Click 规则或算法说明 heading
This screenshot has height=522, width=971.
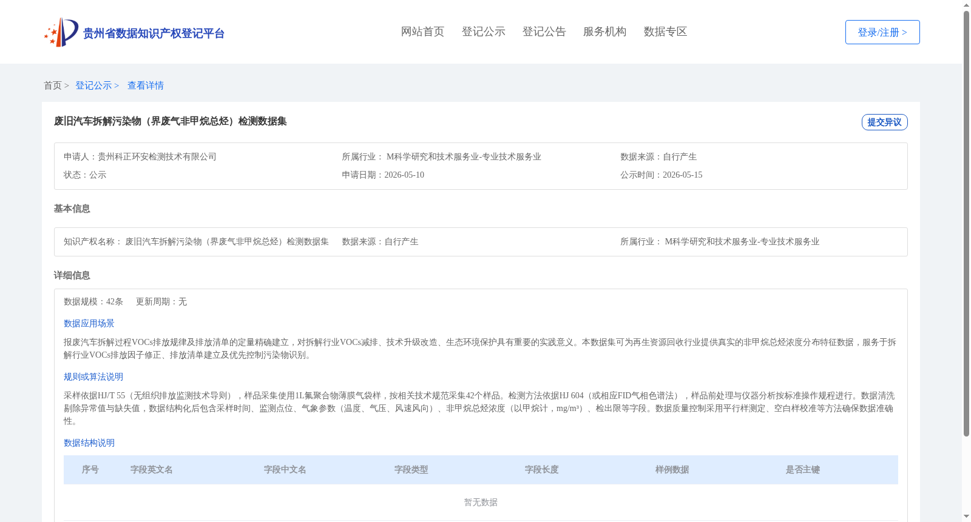(x=93, y=377)
